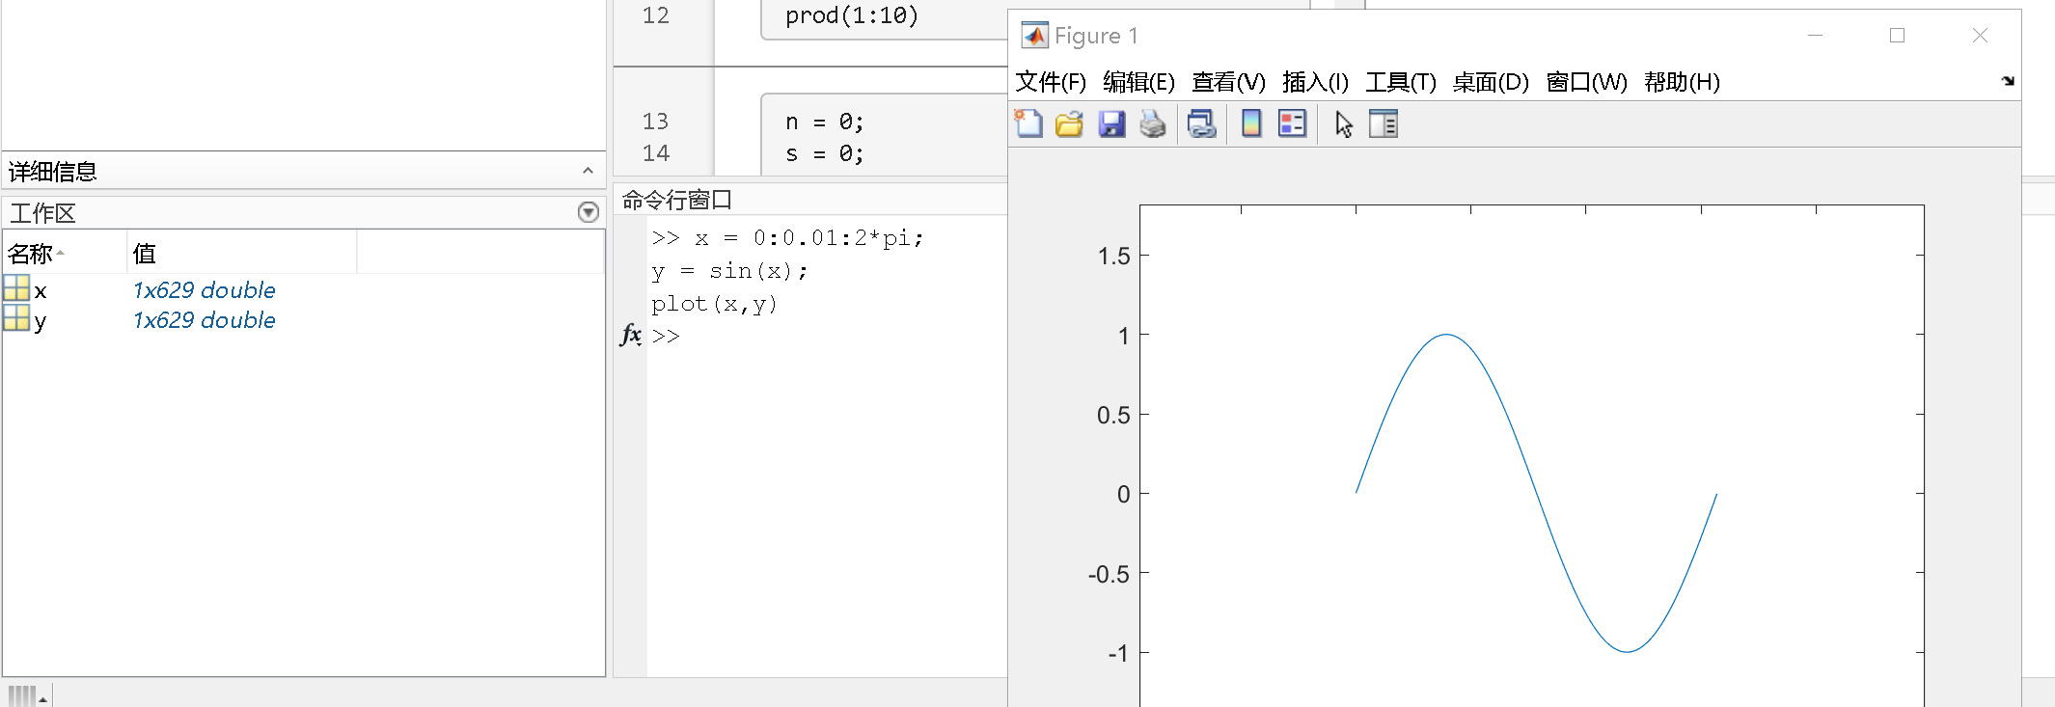Save the figure with the floppy disk icon

(1111, 123)
